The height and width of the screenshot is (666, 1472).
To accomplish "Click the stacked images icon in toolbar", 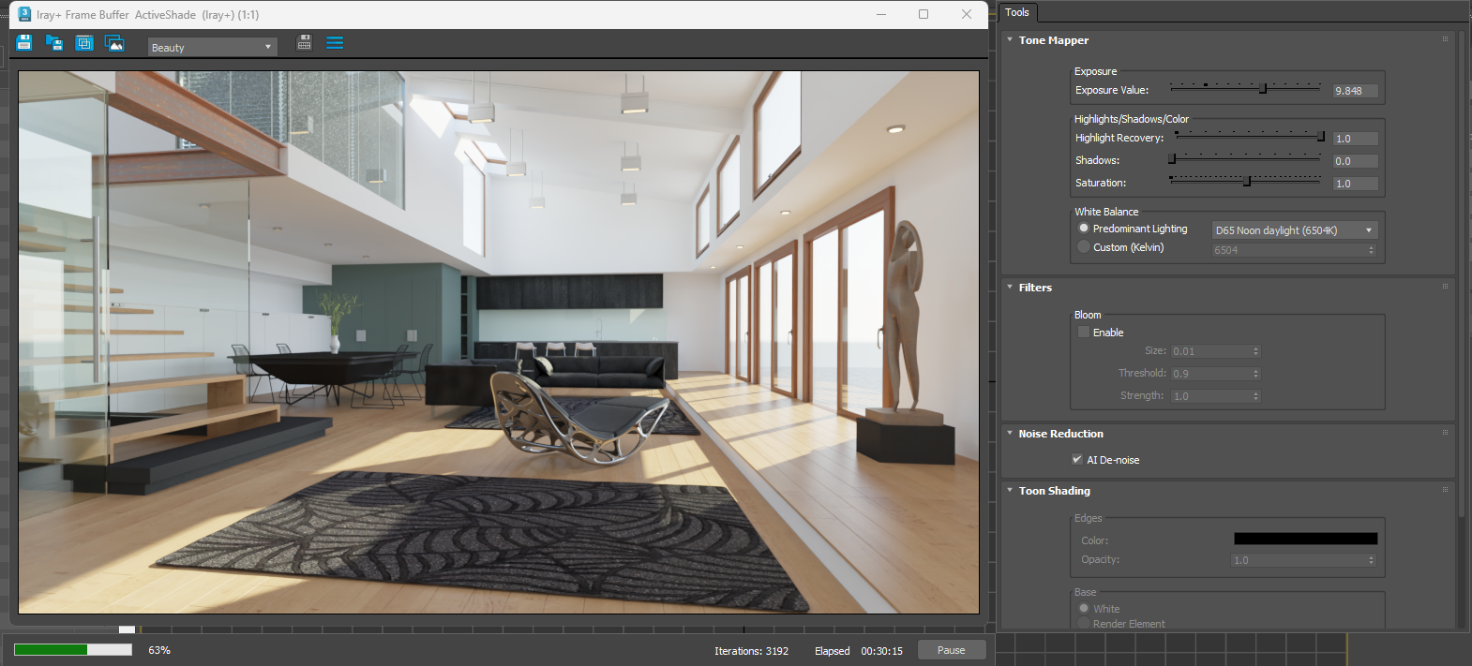I will point(114,43).
